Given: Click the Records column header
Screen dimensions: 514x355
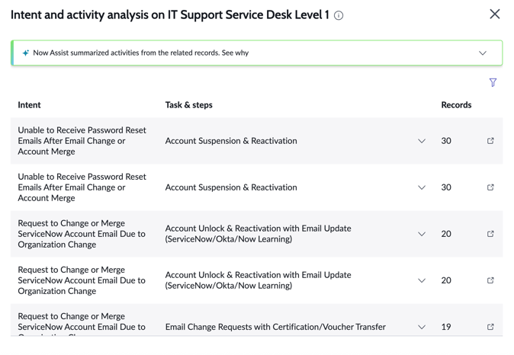Looking at the screenshot, I should pyautogui.click(x=456, y=105).
